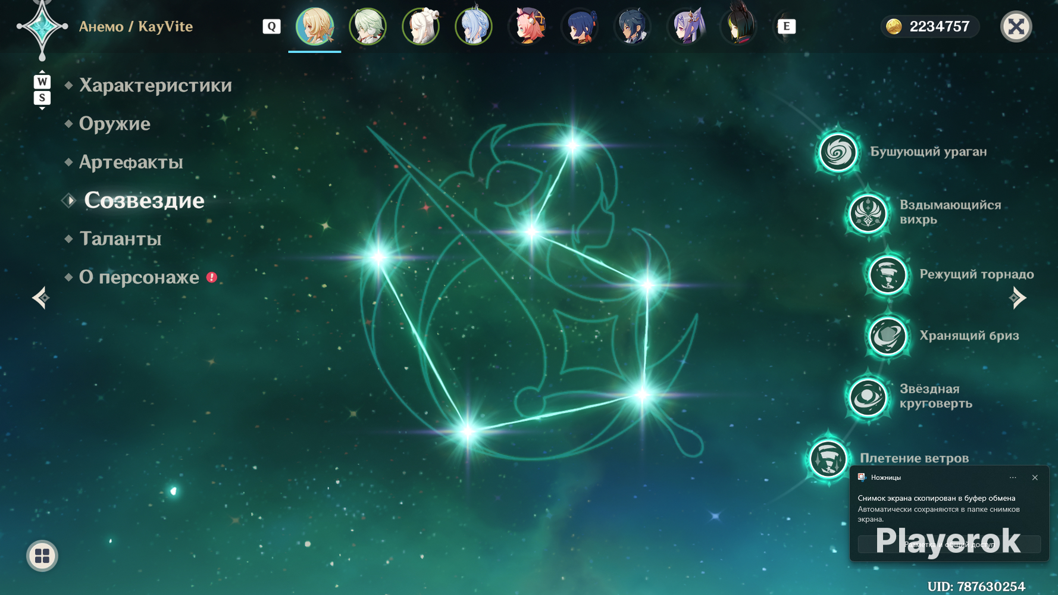Click the W key hint button
Image resolution: width=1058 pixels, height=595 pixels.
pos(42,82)
